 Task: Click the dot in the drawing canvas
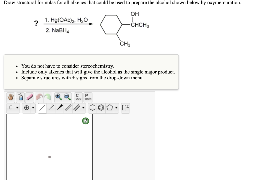coord(49,157)
